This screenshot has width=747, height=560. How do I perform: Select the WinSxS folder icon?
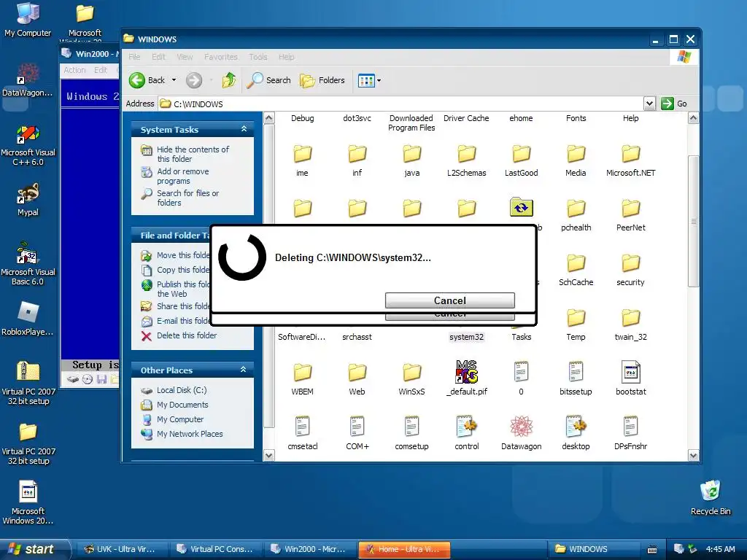411,373
